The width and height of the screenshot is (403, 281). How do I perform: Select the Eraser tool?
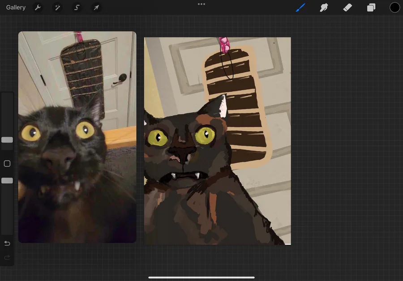point(347,8)
